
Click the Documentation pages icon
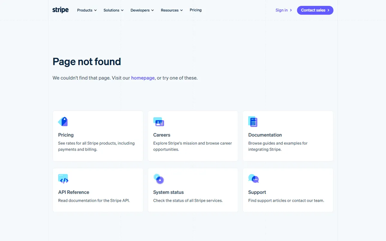(x=253, y=121)
